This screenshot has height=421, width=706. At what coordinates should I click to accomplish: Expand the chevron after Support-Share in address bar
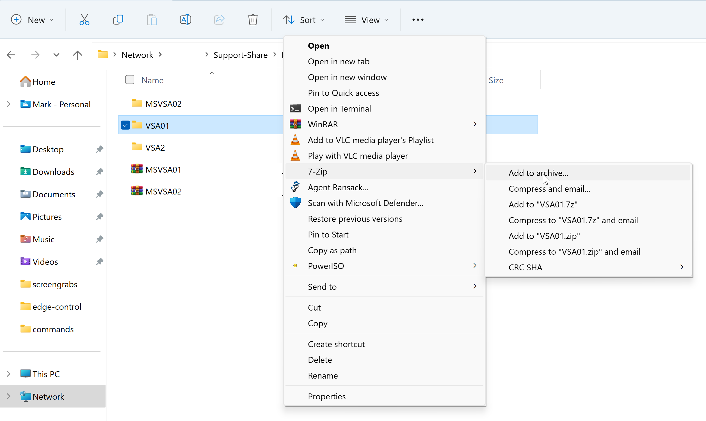[x=275, y=55]
